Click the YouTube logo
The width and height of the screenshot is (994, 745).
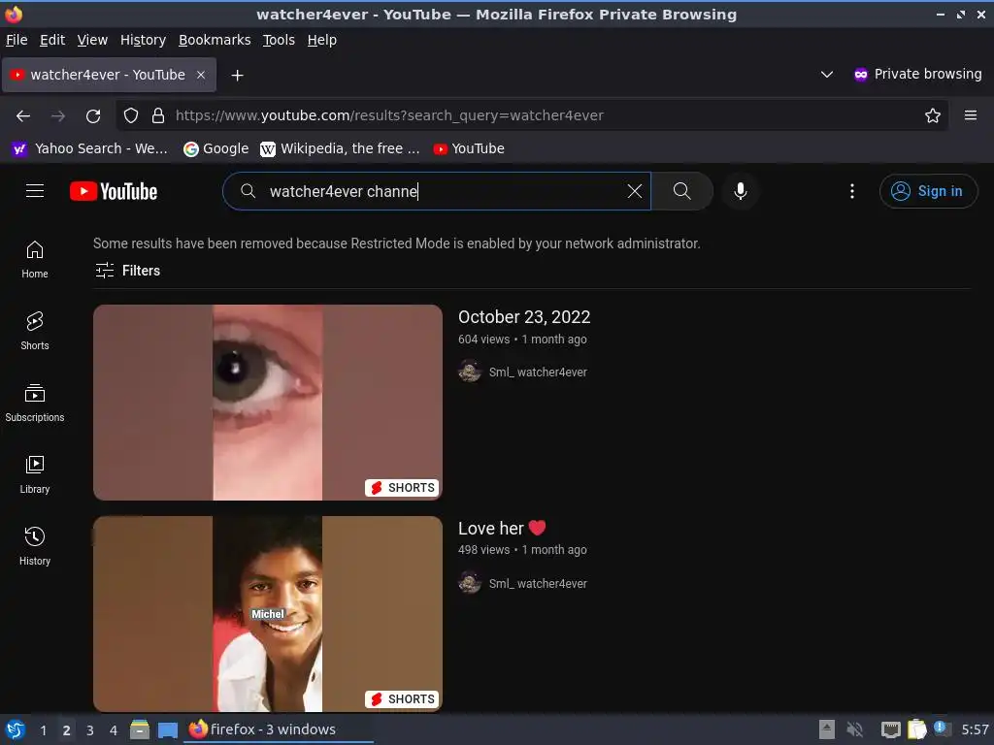click(x=114, y=191)
